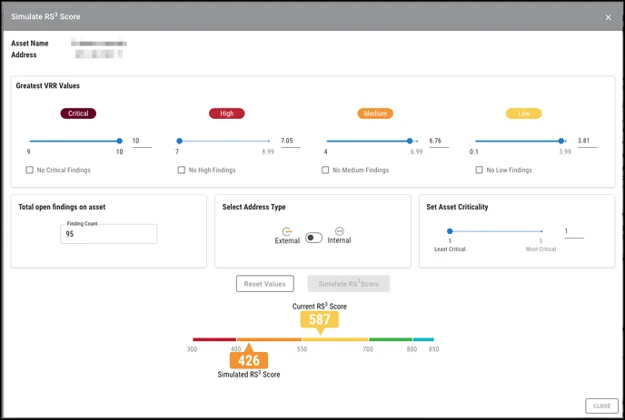Click the High value field showing 7.05
Image resolution: width=625 pixels, height=420 pixels.
tap(290, 142)
